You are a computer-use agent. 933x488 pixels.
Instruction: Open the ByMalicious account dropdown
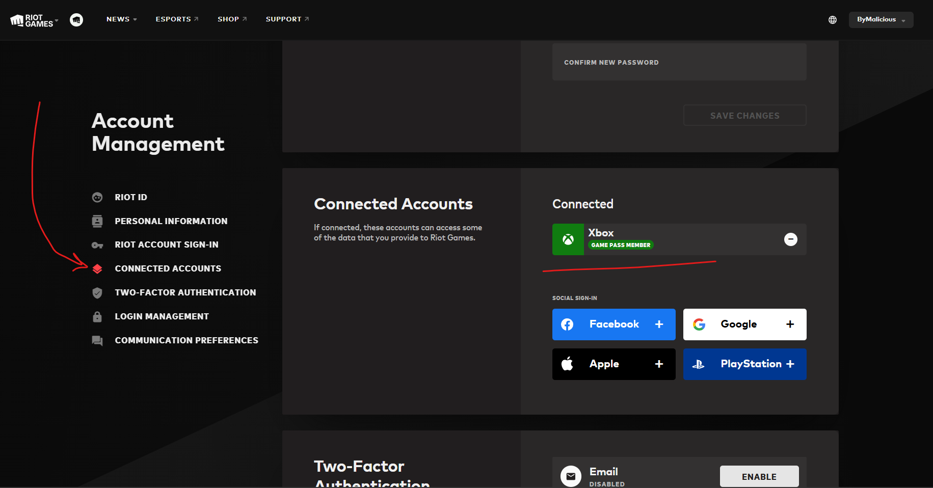point(881,20)
